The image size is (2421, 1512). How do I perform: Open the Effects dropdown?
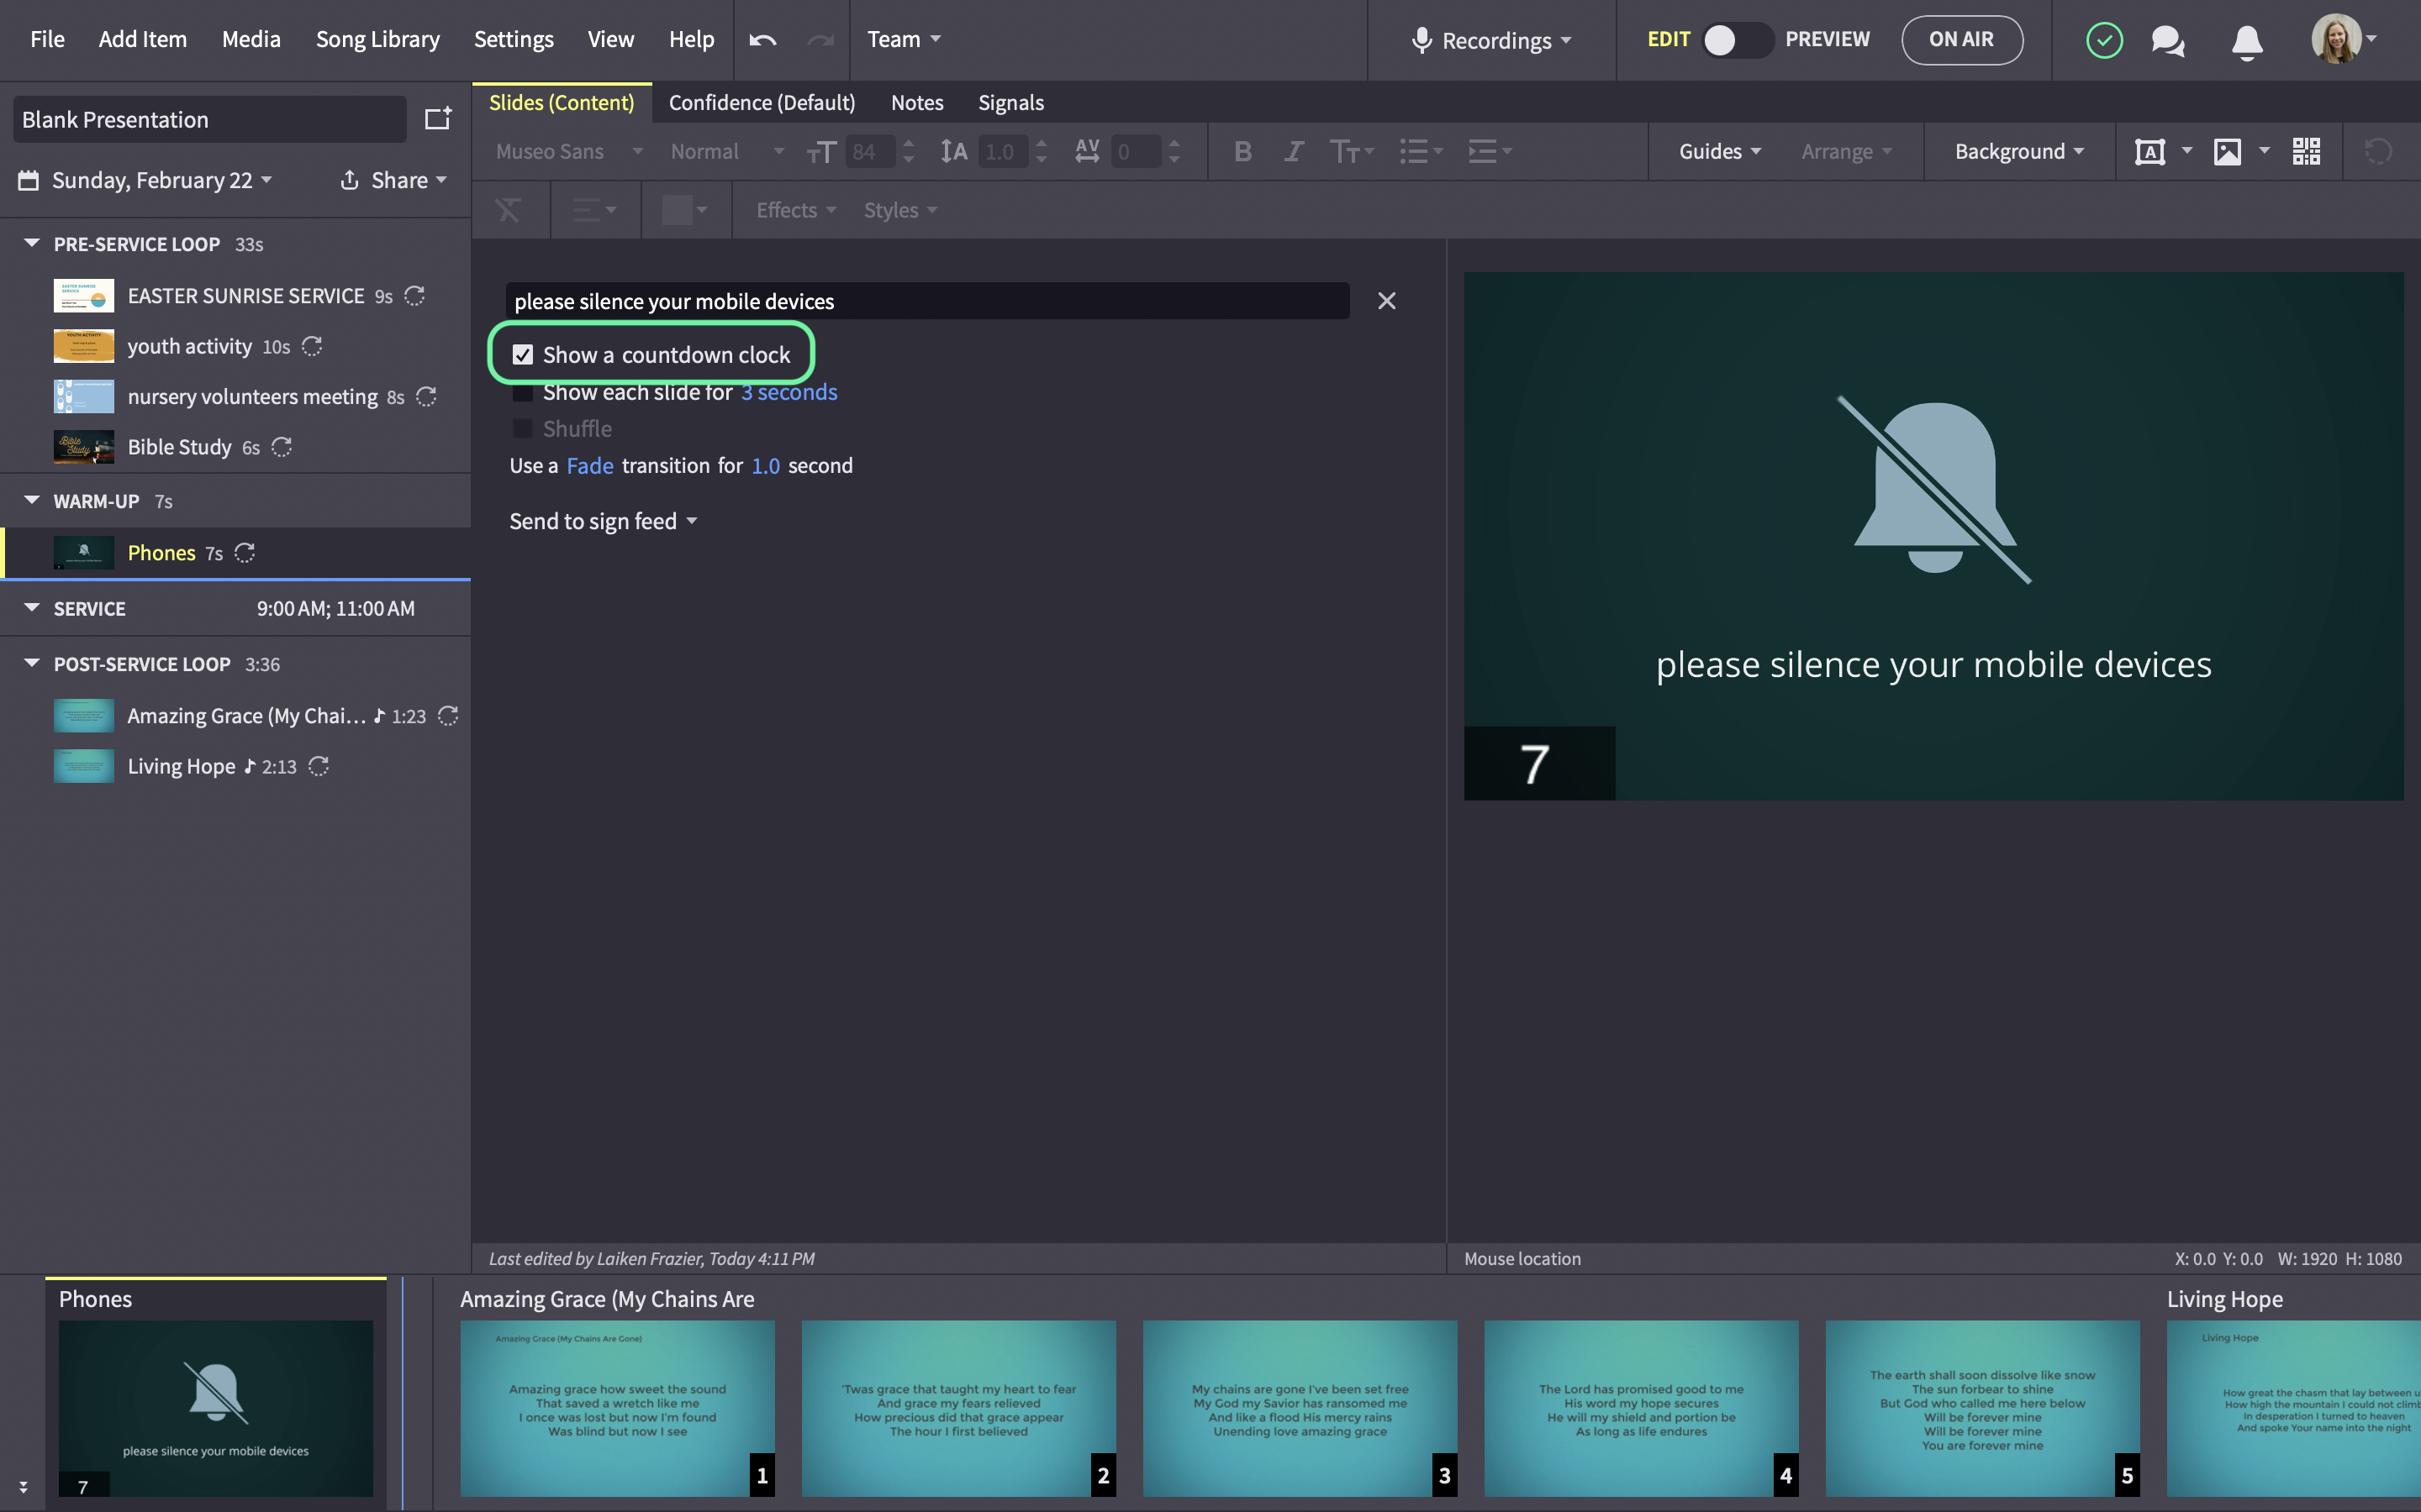[x=796, y=210]
